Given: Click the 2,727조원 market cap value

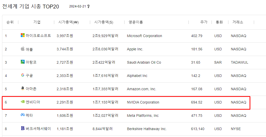Looking at the screenshot, I should click(x=65, y=62).
